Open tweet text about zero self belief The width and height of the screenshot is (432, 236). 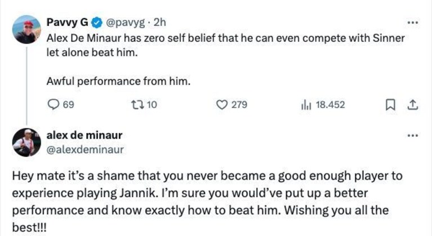pyautogui.click(x=225, y=45)
